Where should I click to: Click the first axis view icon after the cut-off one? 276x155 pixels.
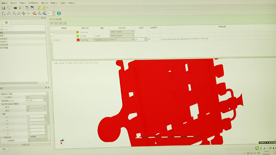pos(4,13)
